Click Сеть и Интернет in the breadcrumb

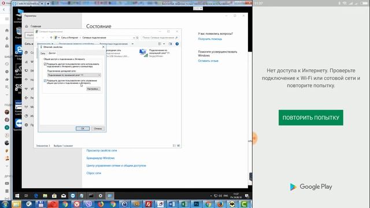click(x=69, y=38)
